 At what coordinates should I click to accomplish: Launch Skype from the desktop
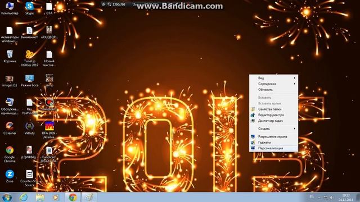tap(29, 8)
